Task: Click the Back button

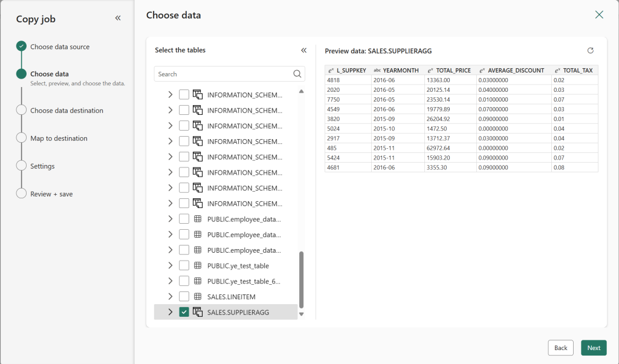Action: tap(560, 348)
